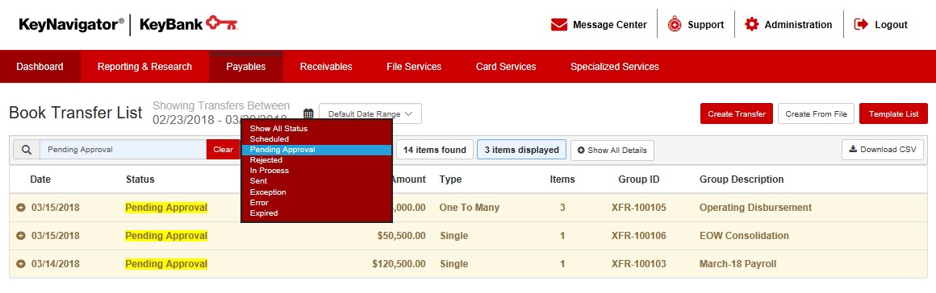Click the 03/14/2018 date cell

[56, 264]
